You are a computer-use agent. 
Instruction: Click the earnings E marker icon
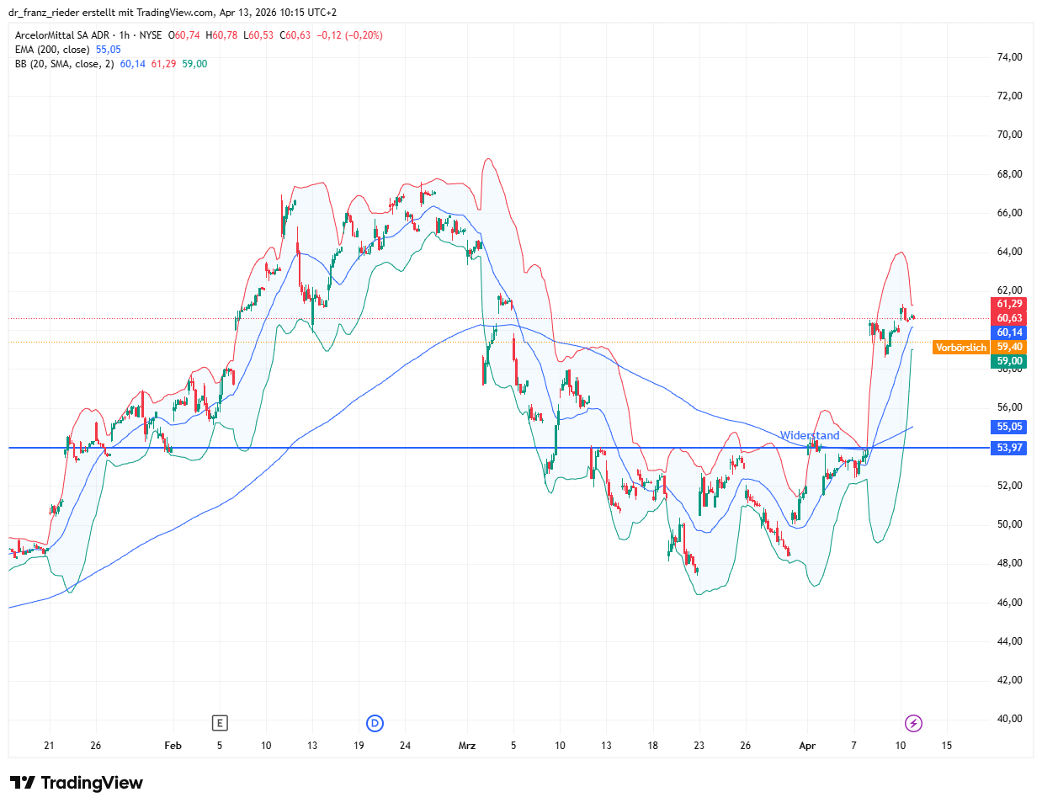point(220,723)
